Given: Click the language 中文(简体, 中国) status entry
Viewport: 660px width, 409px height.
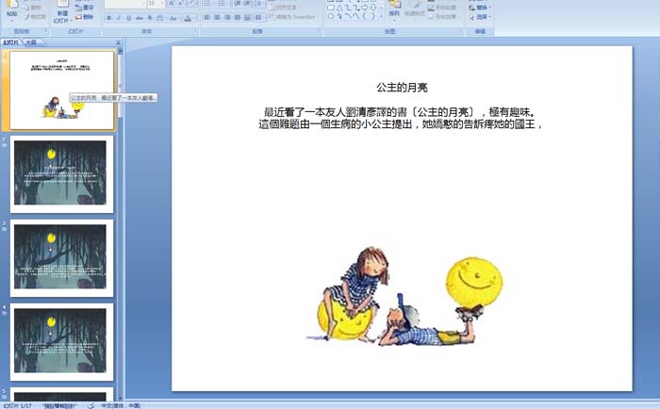Looking at the screenshot, I should tap(121, 405).
